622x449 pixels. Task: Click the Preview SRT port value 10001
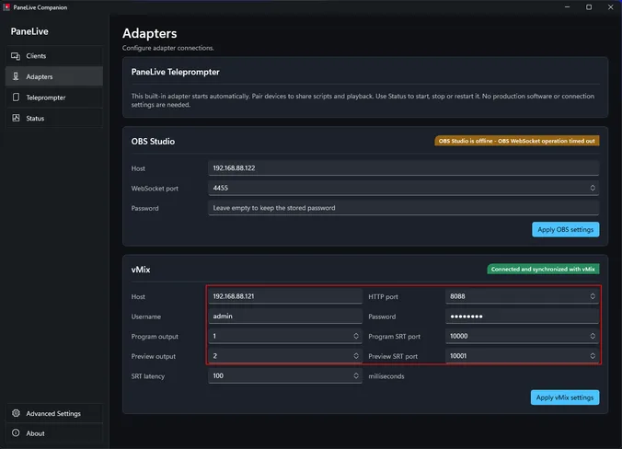point(458,356)
